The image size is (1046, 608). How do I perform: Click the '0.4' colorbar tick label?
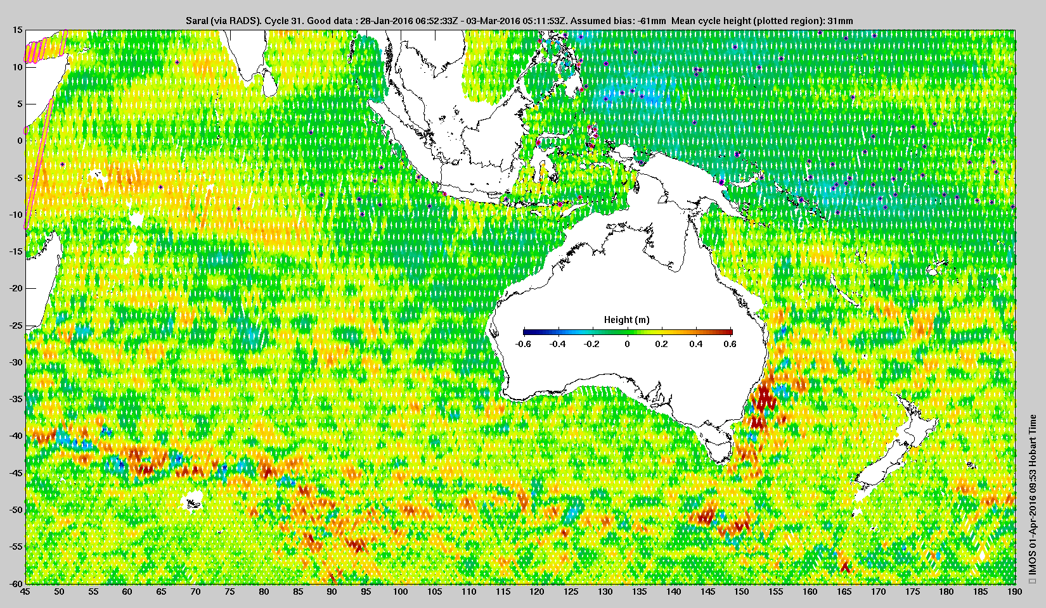tap(696, 345)
